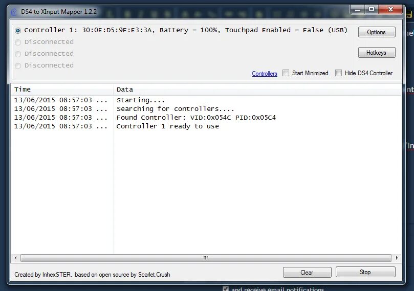Click the horizontal scrollbar right arrow
This screenshot has width=414, height=291.
pyautogui.click(x=397, y=258)
